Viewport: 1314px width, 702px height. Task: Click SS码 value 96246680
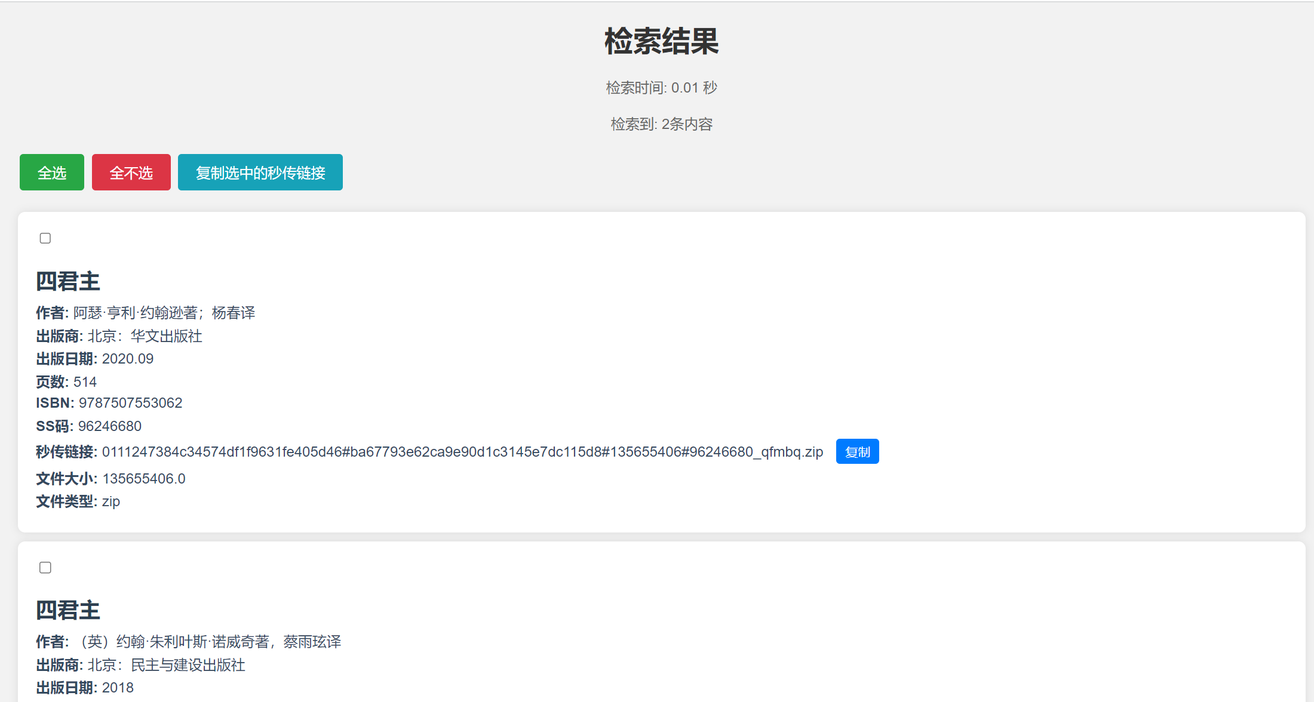[x=110, y=426]
